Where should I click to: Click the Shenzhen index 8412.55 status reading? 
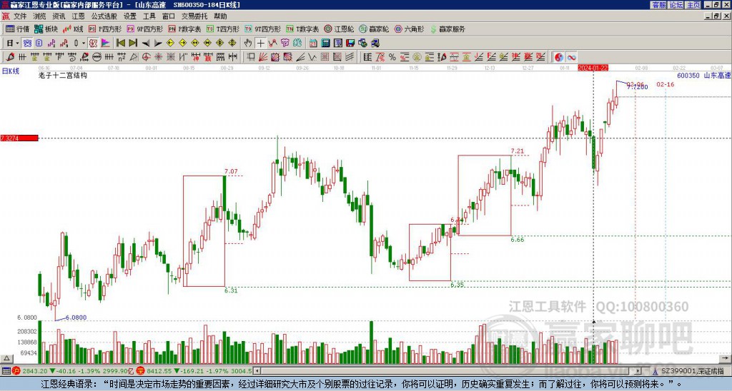pos(159,371)
